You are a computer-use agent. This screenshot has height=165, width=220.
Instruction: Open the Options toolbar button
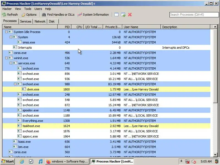coord(29,15)
